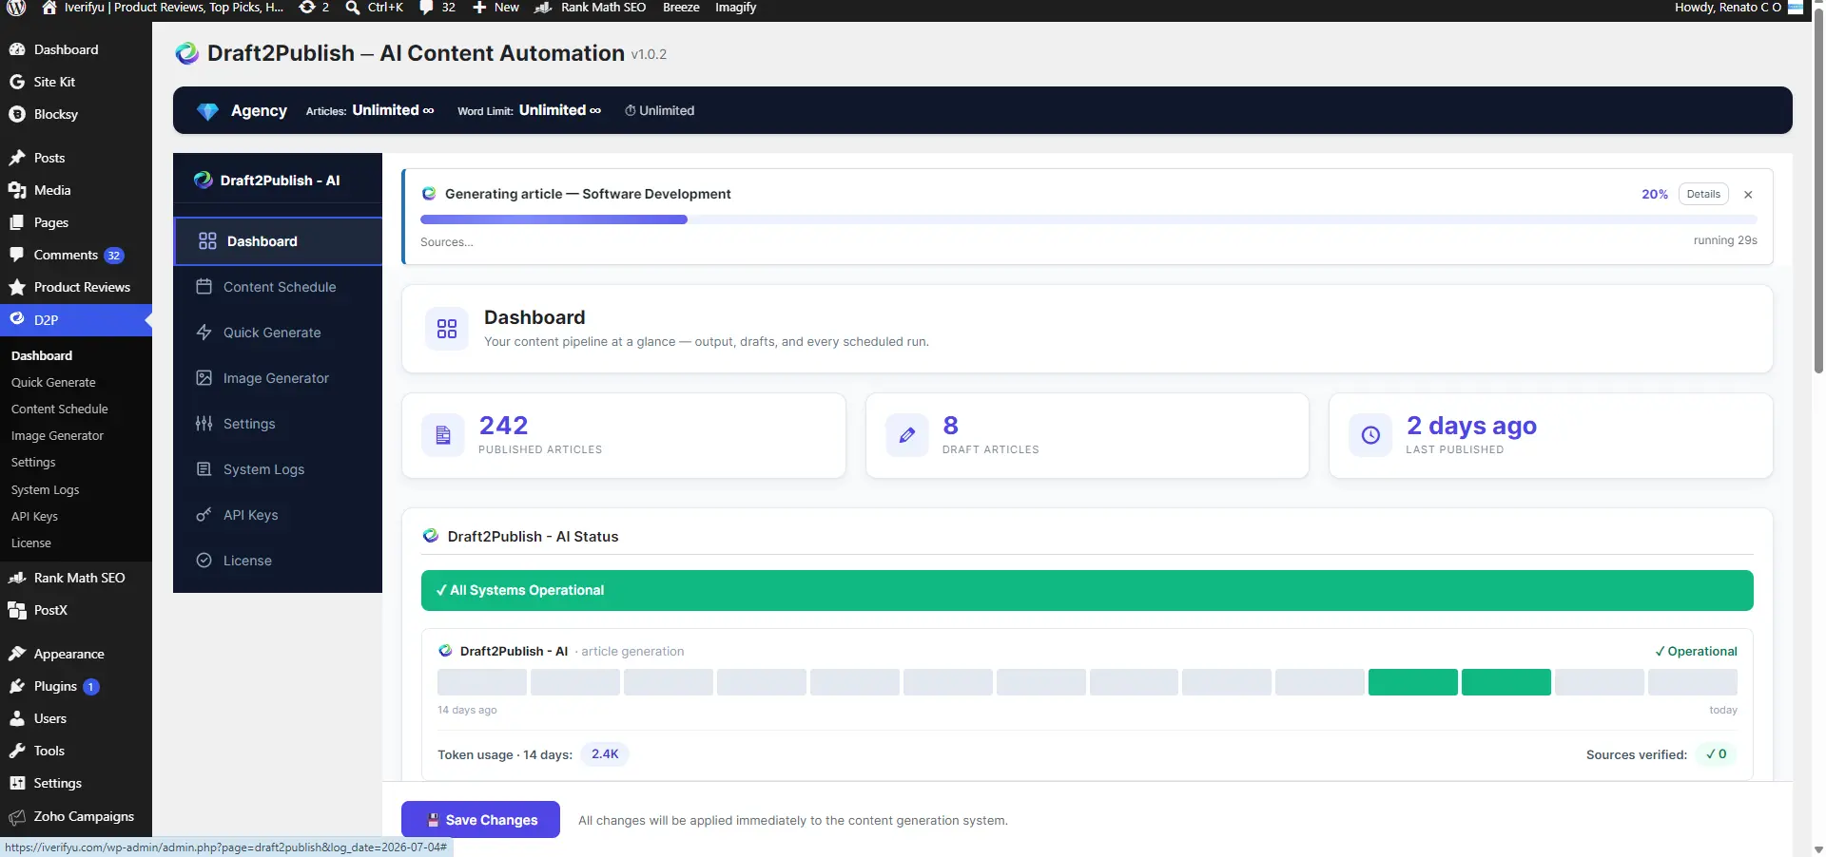Open the Content Schedule submenu under D2P
The height and width of the screenshot is (857, 1826).
pyautogui.click(x=60, y=409)
